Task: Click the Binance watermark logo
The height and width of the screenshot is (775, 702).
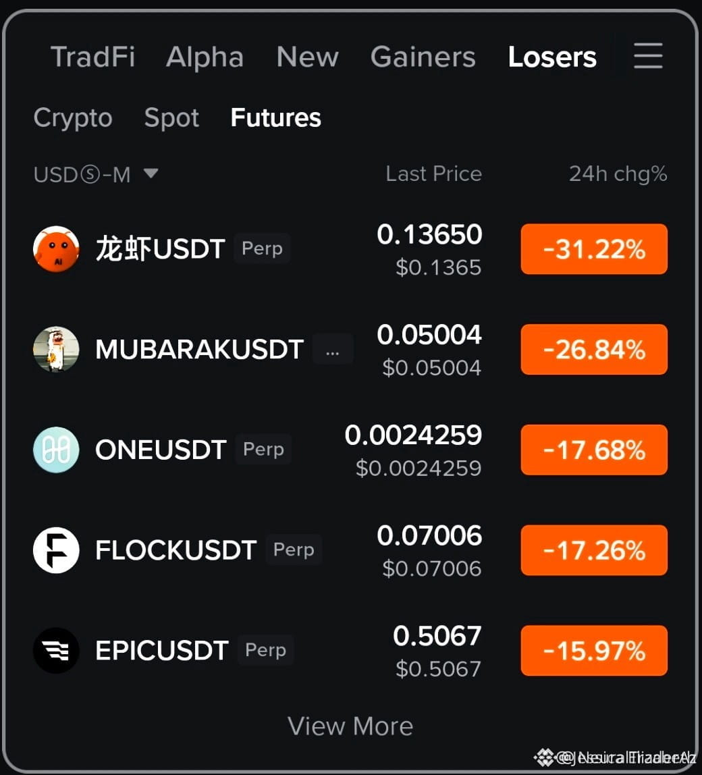Action: tap(544, 757)
